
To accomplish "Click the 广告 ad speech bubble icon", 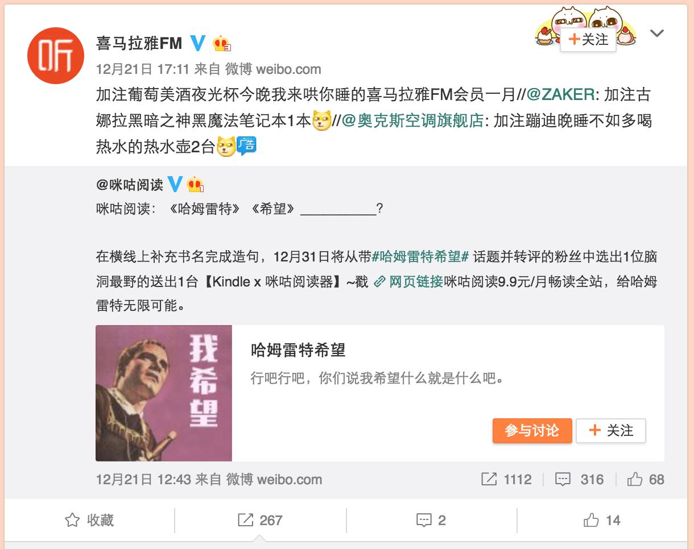I will [246, 147].
